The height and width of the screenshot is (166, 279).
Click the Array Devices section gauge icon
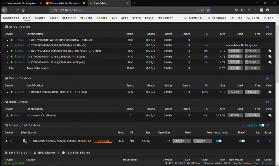[x=267, y=27]
